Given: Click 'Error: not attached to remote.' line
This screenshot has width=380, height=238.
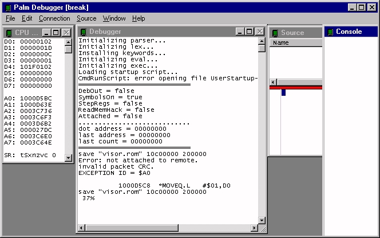Looking at the screenshot, I should pyautogui.click(x=138, y=160).
